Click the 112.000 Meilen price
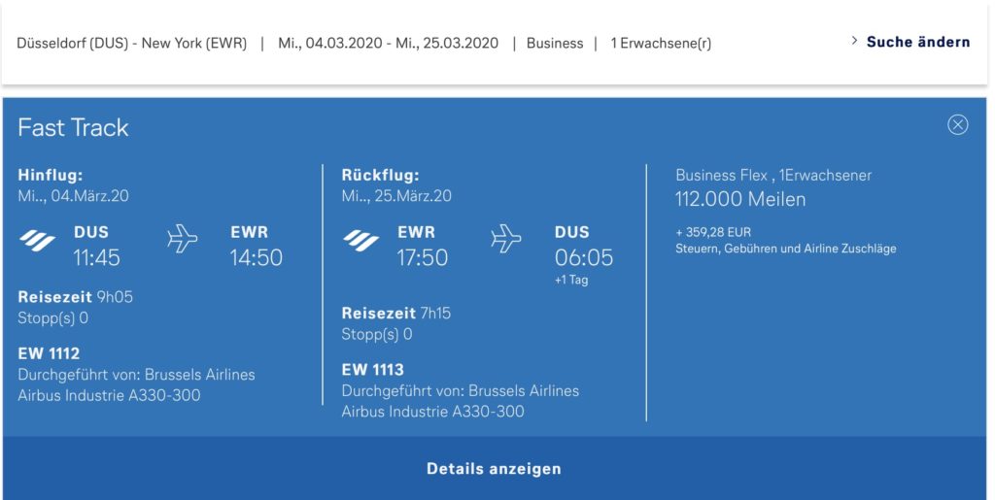 pyautogui.click(x=740, y=200)
